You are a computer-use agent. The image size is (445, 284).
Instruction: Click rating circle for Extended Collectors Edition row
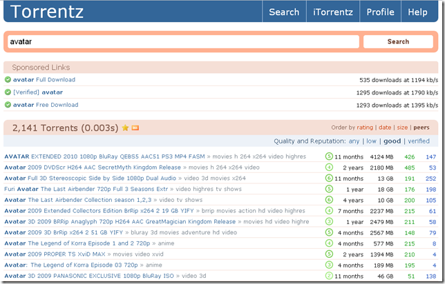(x=329, y=211)
